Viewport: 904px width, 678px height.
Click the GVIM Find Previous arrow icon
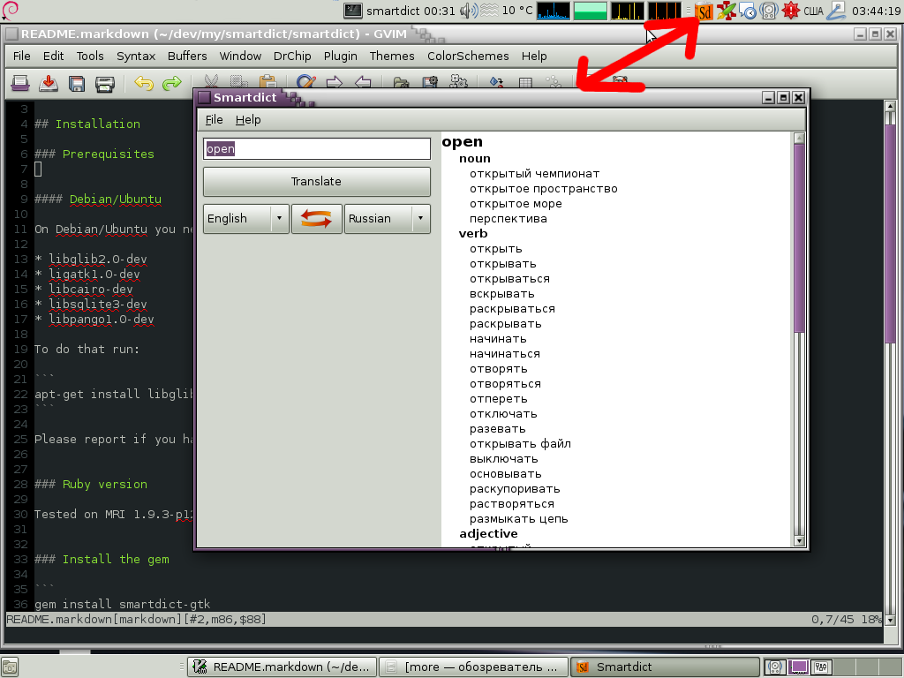(363, 82)
